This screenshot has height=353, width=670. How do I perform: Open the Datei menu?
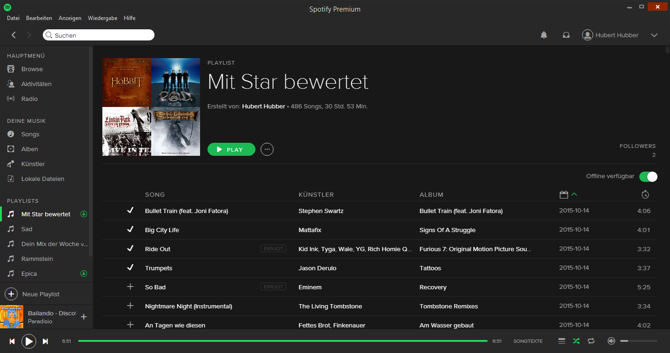13,18
